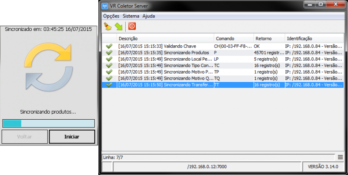348x175 pixels.
Task: Click the TQ command cell
Action: pos(234,78)
